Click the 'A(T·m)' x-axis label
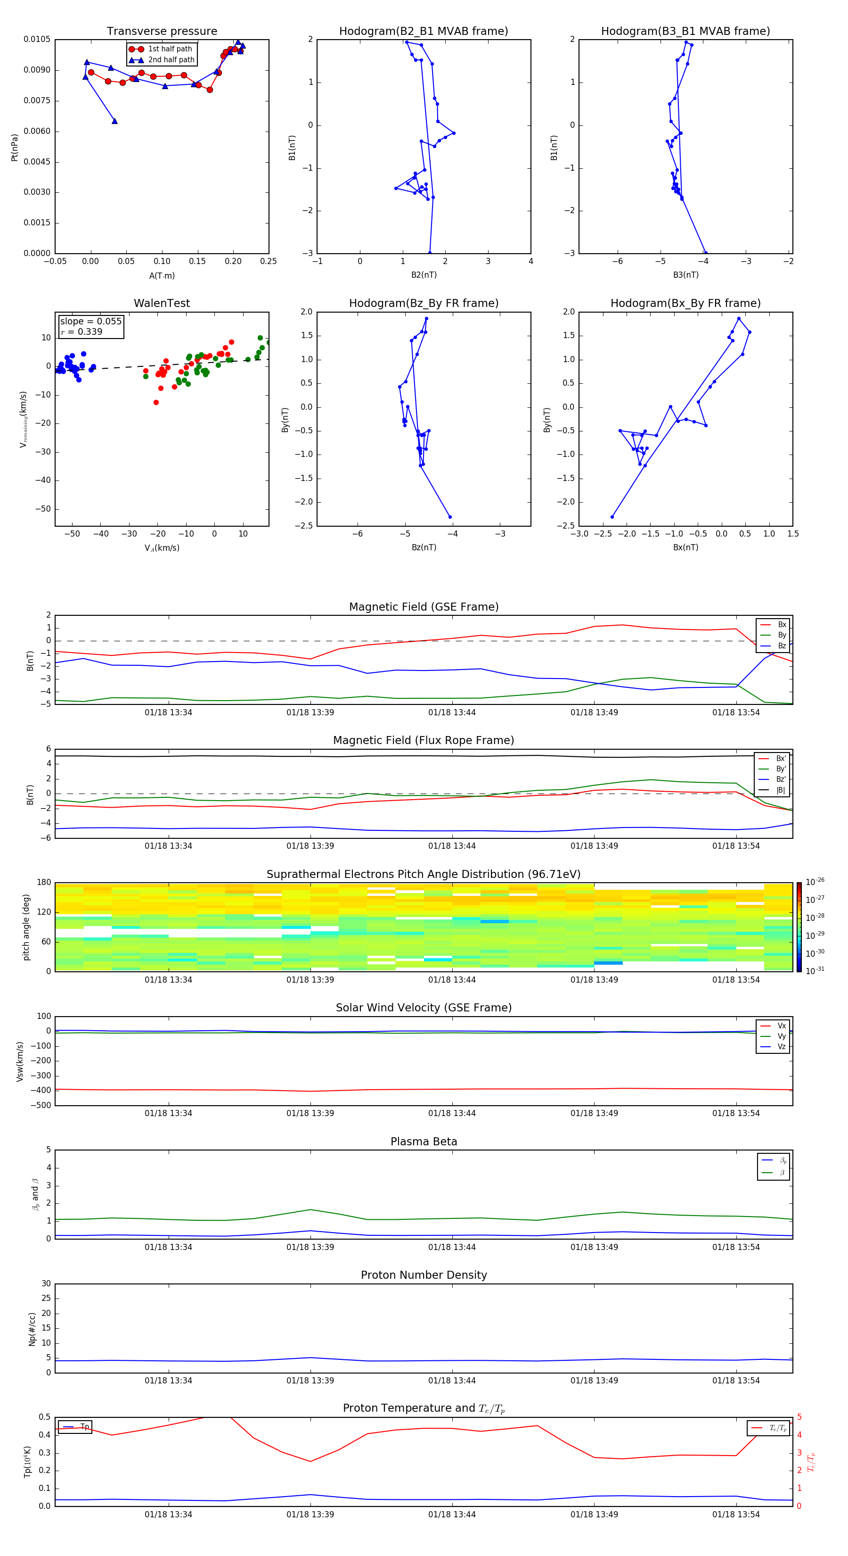Image resolution: width=848 pixels, height=1556 pixels. pyautogui.click(x=162, y=276)
